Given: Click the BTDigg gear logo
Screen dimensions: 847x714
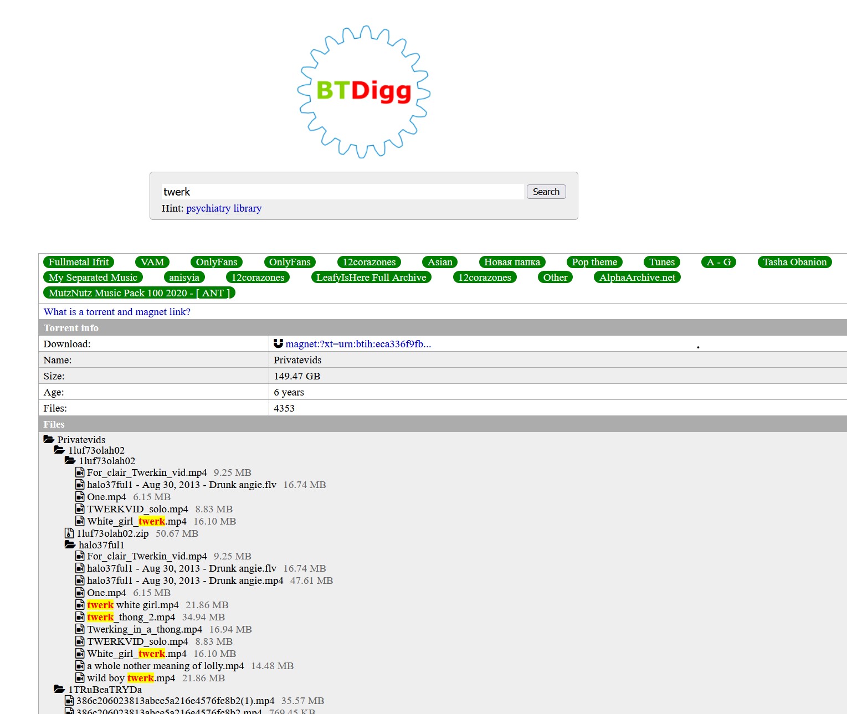Looking at the screenshot, I should tap(364, 91).
